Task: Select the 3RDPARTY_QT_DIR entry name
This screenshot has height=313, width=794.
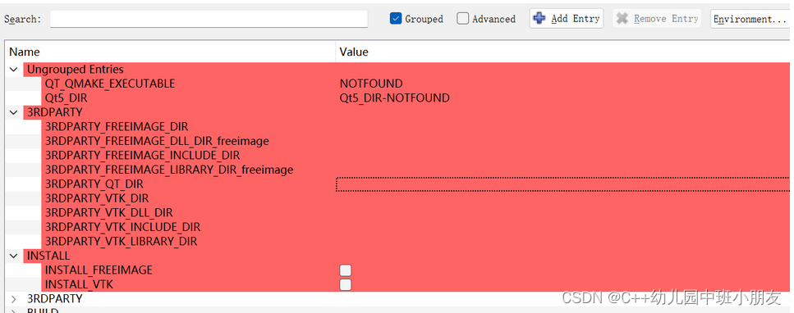Action: click(x=94, y=184)
